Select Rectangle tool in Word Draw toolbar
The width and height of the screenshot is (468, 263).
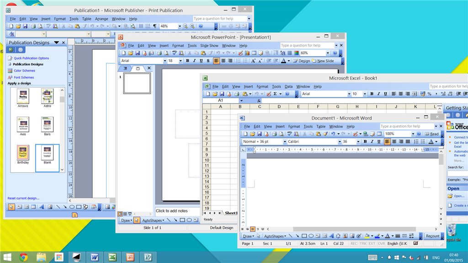304,236
